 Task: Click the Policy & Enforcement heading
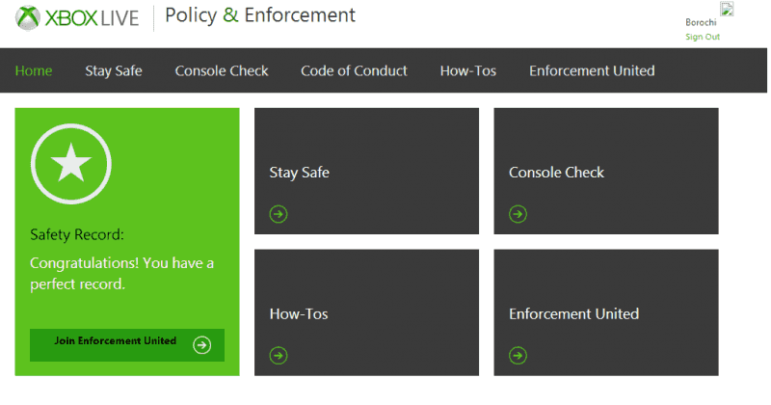pyautogui.click(x=260, y=15)
